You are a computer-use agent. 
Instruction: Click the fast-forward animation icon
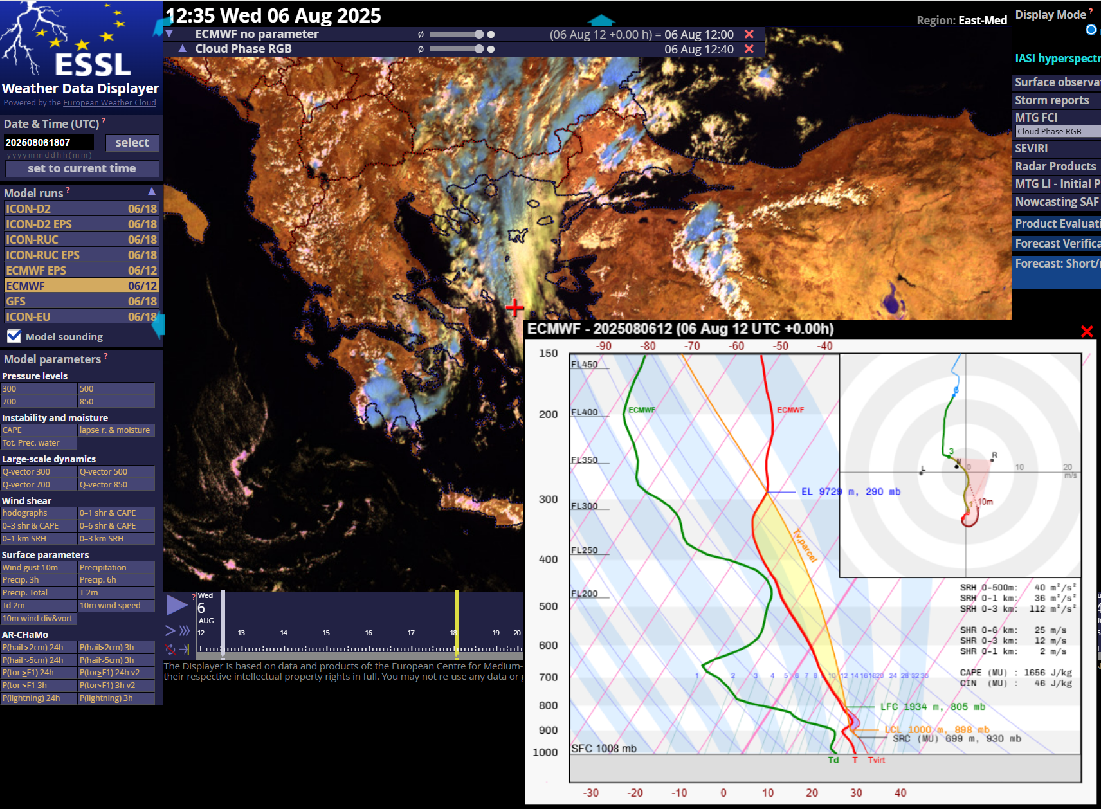point(183,631)
